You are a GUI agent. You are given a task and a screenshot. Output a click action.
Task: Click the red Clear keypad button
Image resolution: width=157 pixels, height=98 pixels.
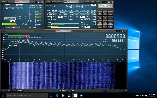pyautogui.click(x=105, y=26)
